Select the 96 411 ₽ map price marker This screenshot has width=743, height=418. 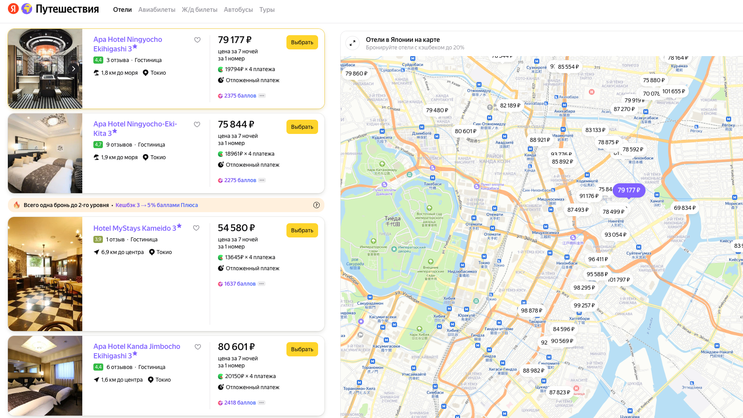[598, 259]
